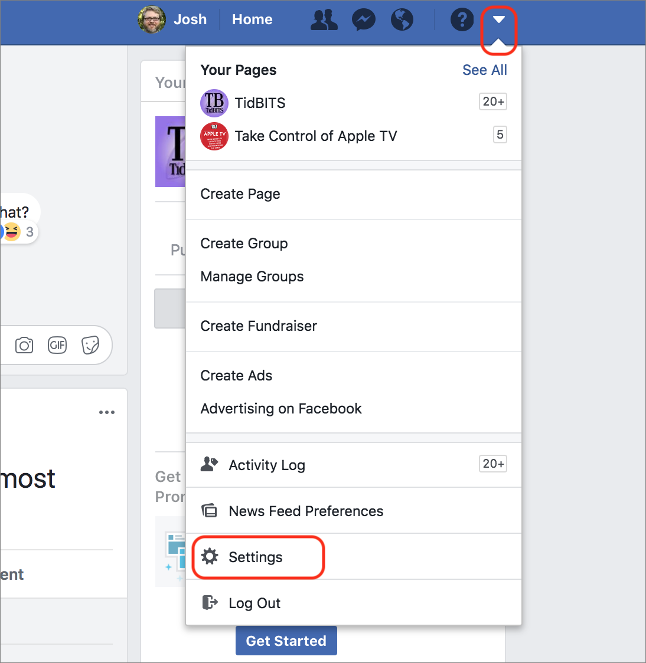The image size is (646, 663).
Task: Click the laughing reaction emoji on comment
Action: click(x=12, y=232)
